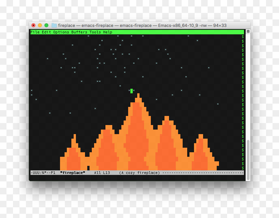
Task: Zoom the window with green button
Action: click(x=46, y=25)
